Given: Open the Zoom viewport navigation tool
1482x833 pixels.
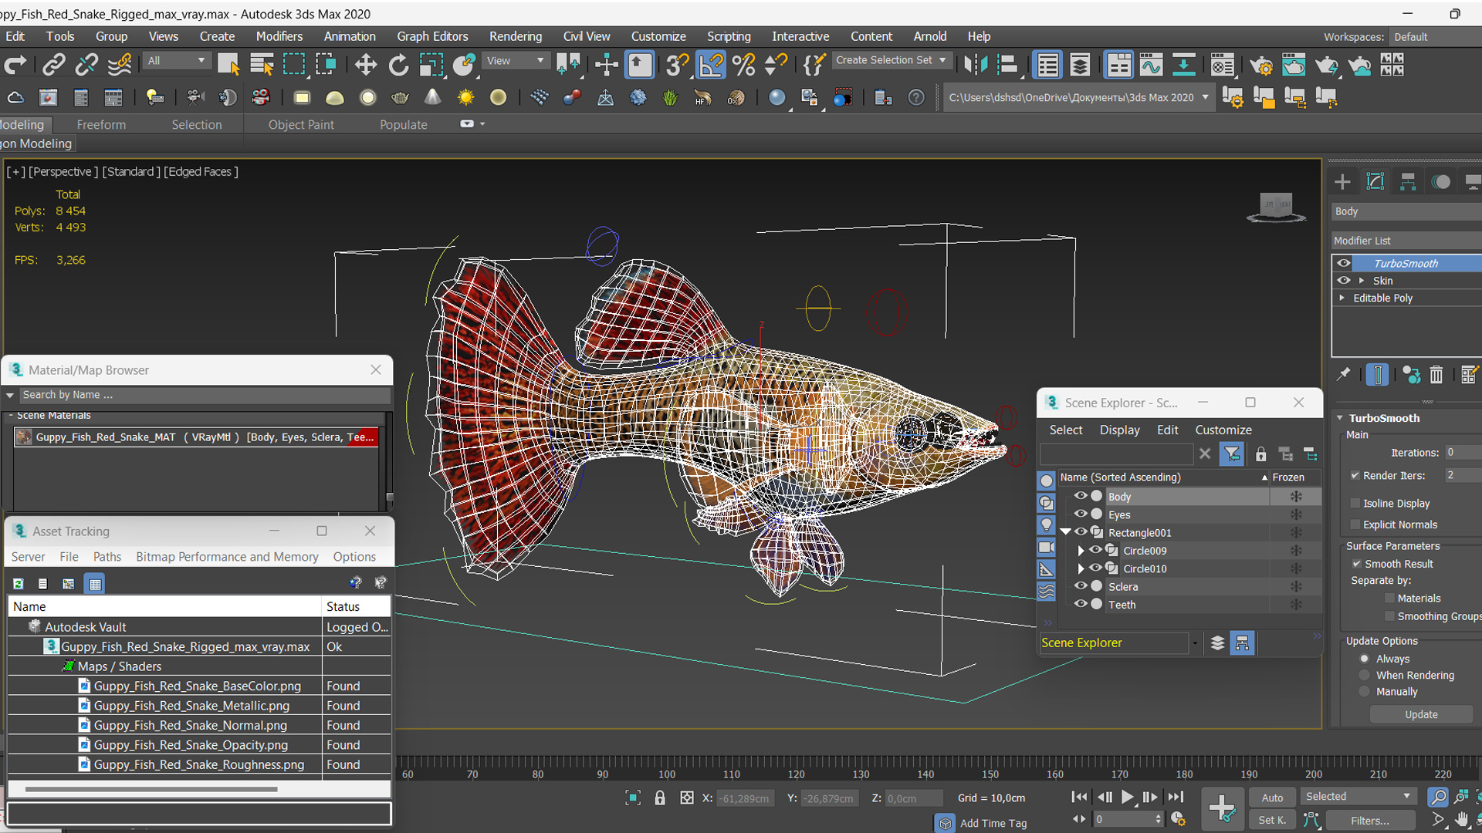Looking at the screenshot, I should pos(1437,797).
